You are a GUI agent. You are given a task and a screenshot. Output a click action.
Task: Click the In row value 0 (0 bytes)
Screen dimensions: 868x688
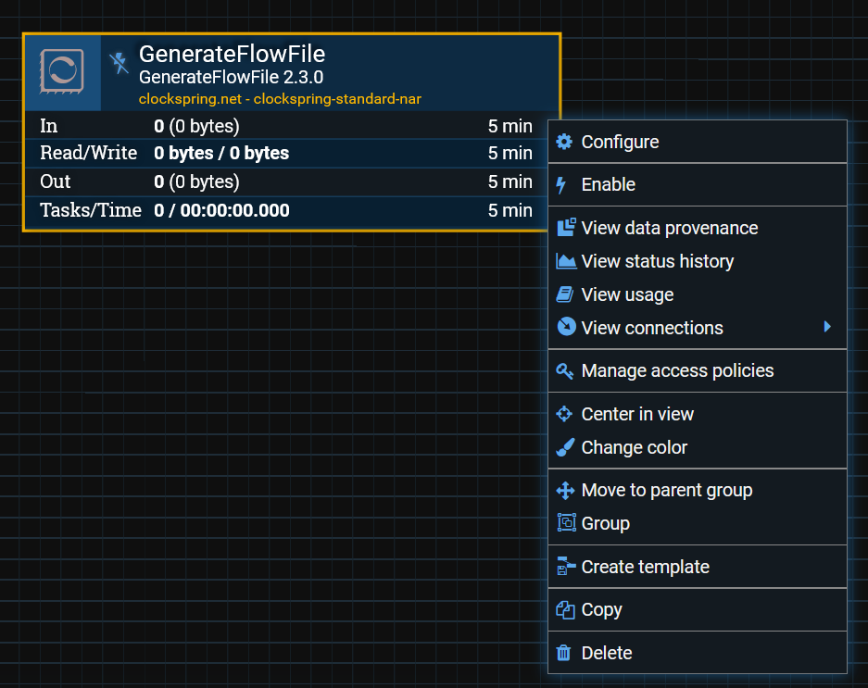coord(196,126)
